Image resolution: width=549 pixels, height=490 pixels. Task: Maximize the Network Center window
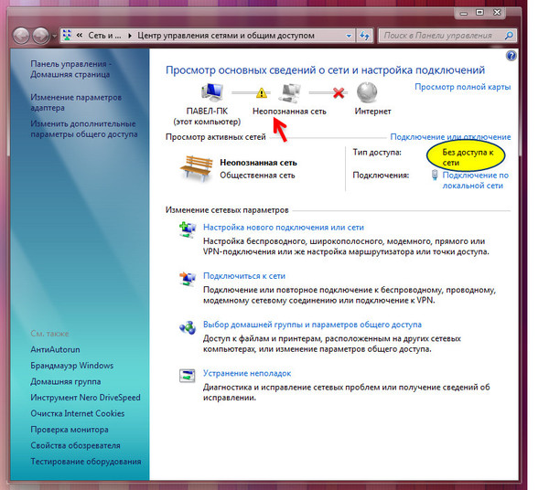(x=479, y=13)
